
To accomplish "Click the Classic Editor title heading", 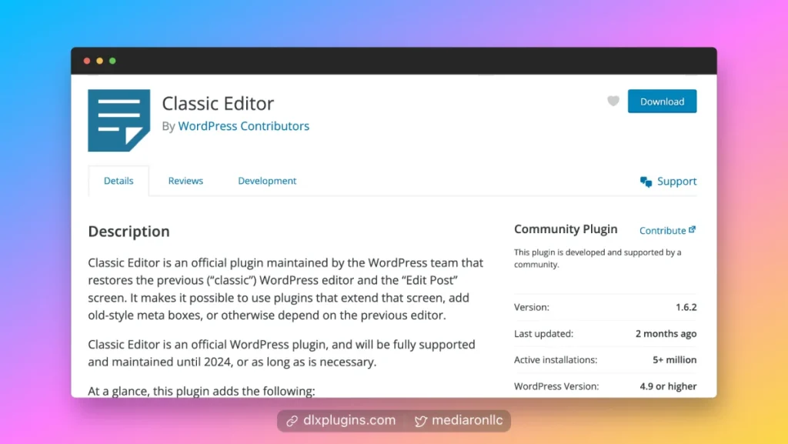I will click(x=218, y=103).
